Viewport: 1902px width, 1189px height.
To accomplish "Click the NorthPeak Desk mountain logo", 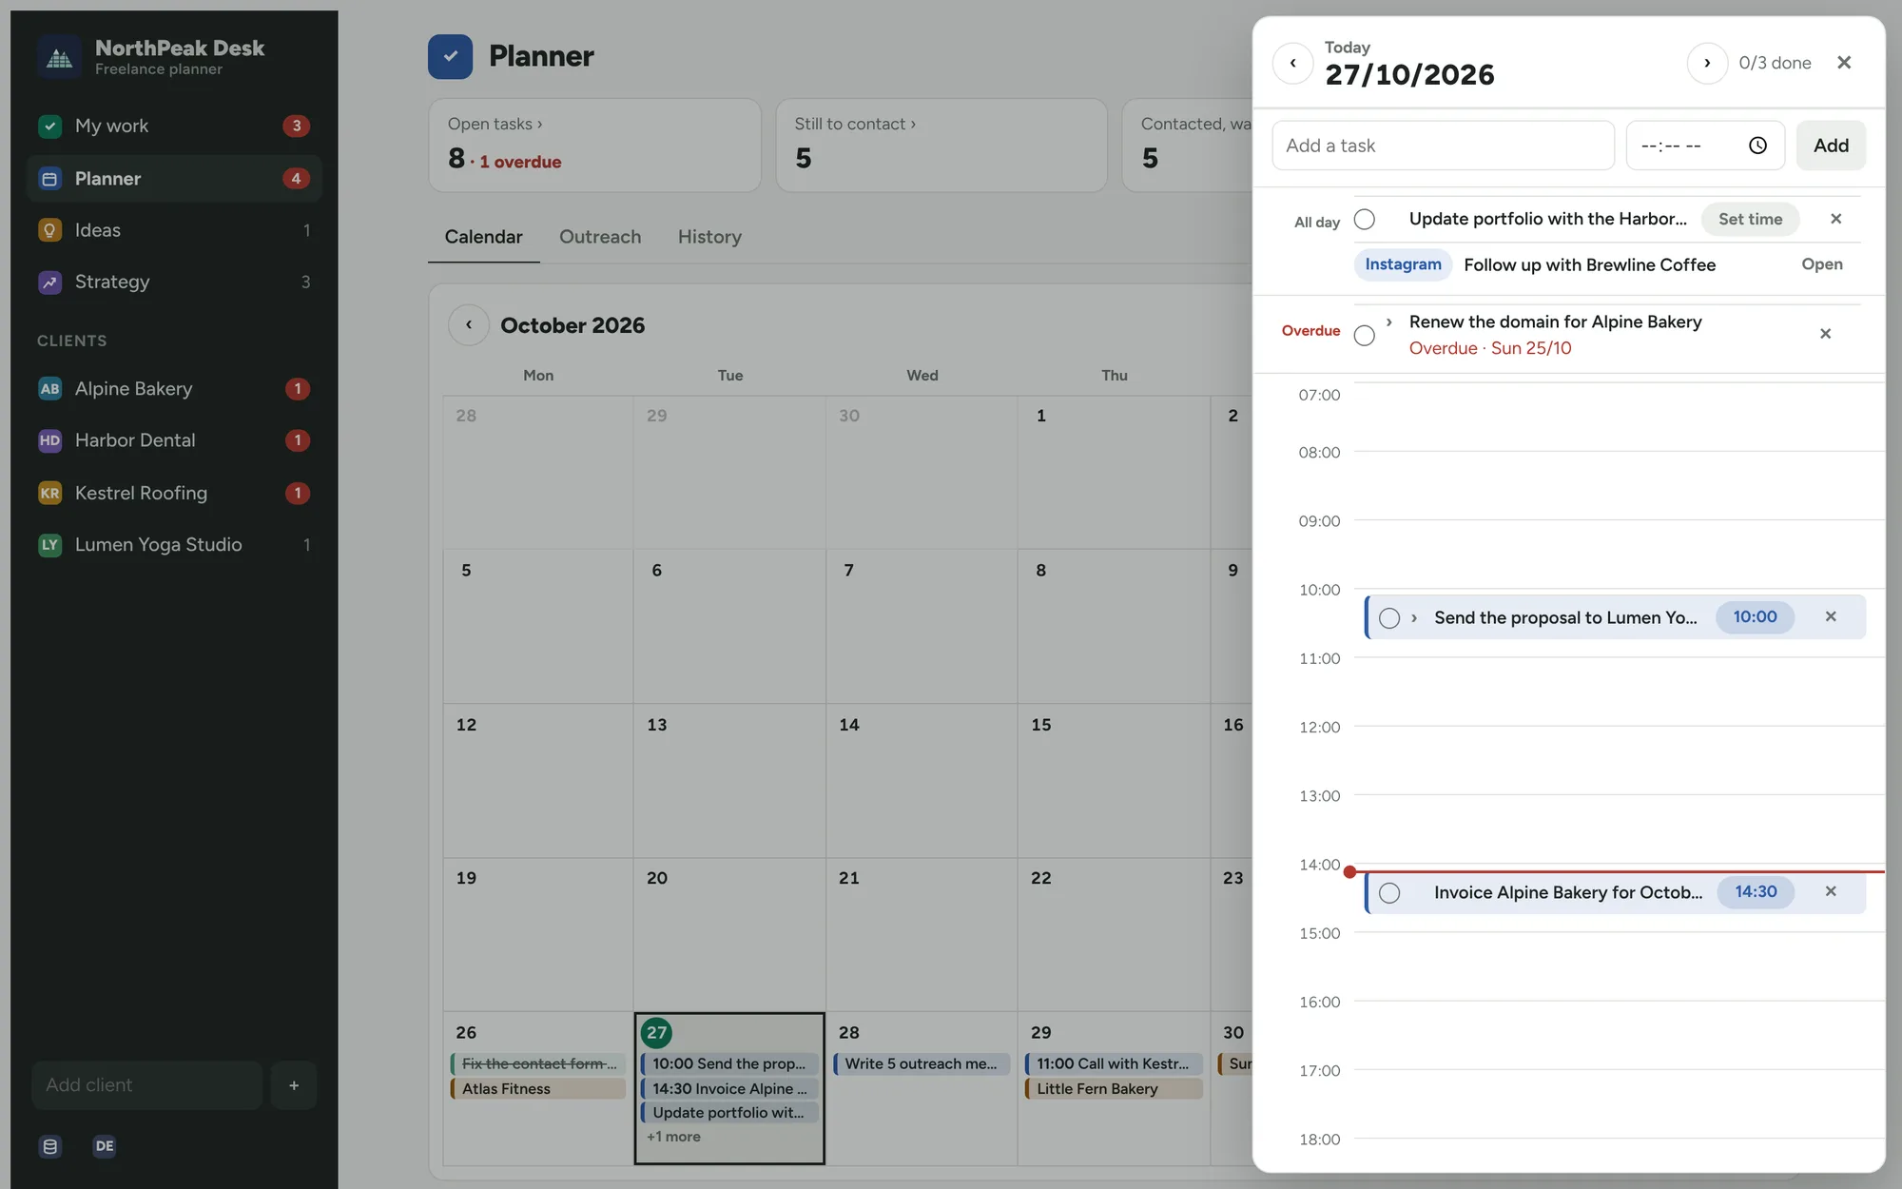I will (60, 57).
